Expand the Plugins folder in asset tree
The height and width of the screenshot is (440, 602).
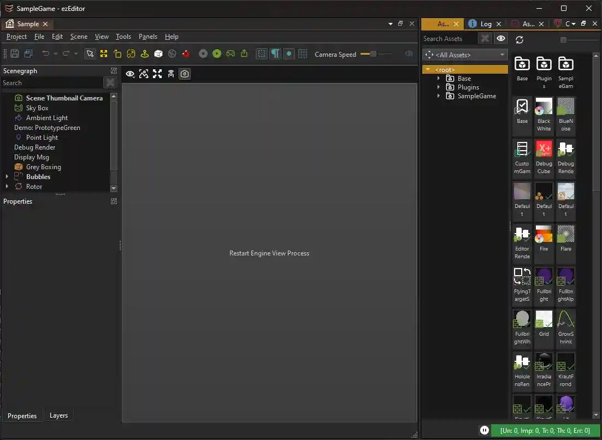coord(438,87)
